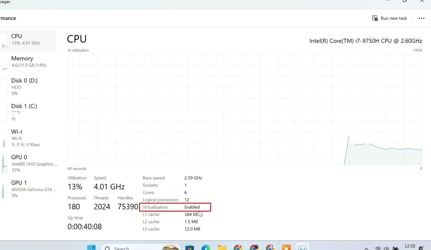Click the Intel Core i7-9750H processor name

click(366, 41)
